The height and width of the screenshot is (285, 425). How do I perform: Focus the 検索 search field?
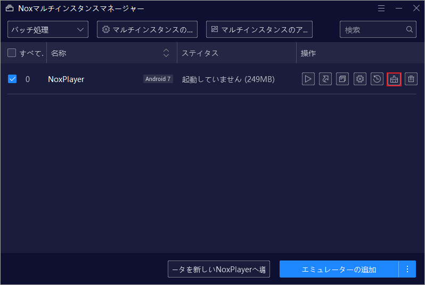click(x=378, y=29)
